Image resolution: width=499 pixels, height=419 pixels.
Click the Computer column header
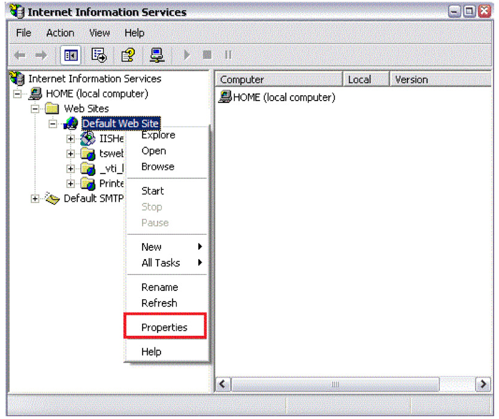pos(279,80)
